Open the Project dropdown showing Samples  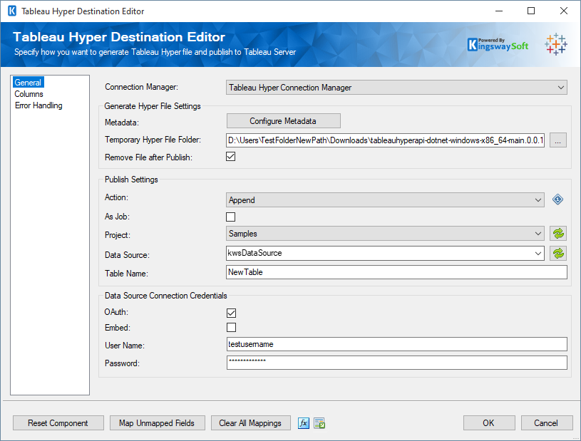point(385,234)
